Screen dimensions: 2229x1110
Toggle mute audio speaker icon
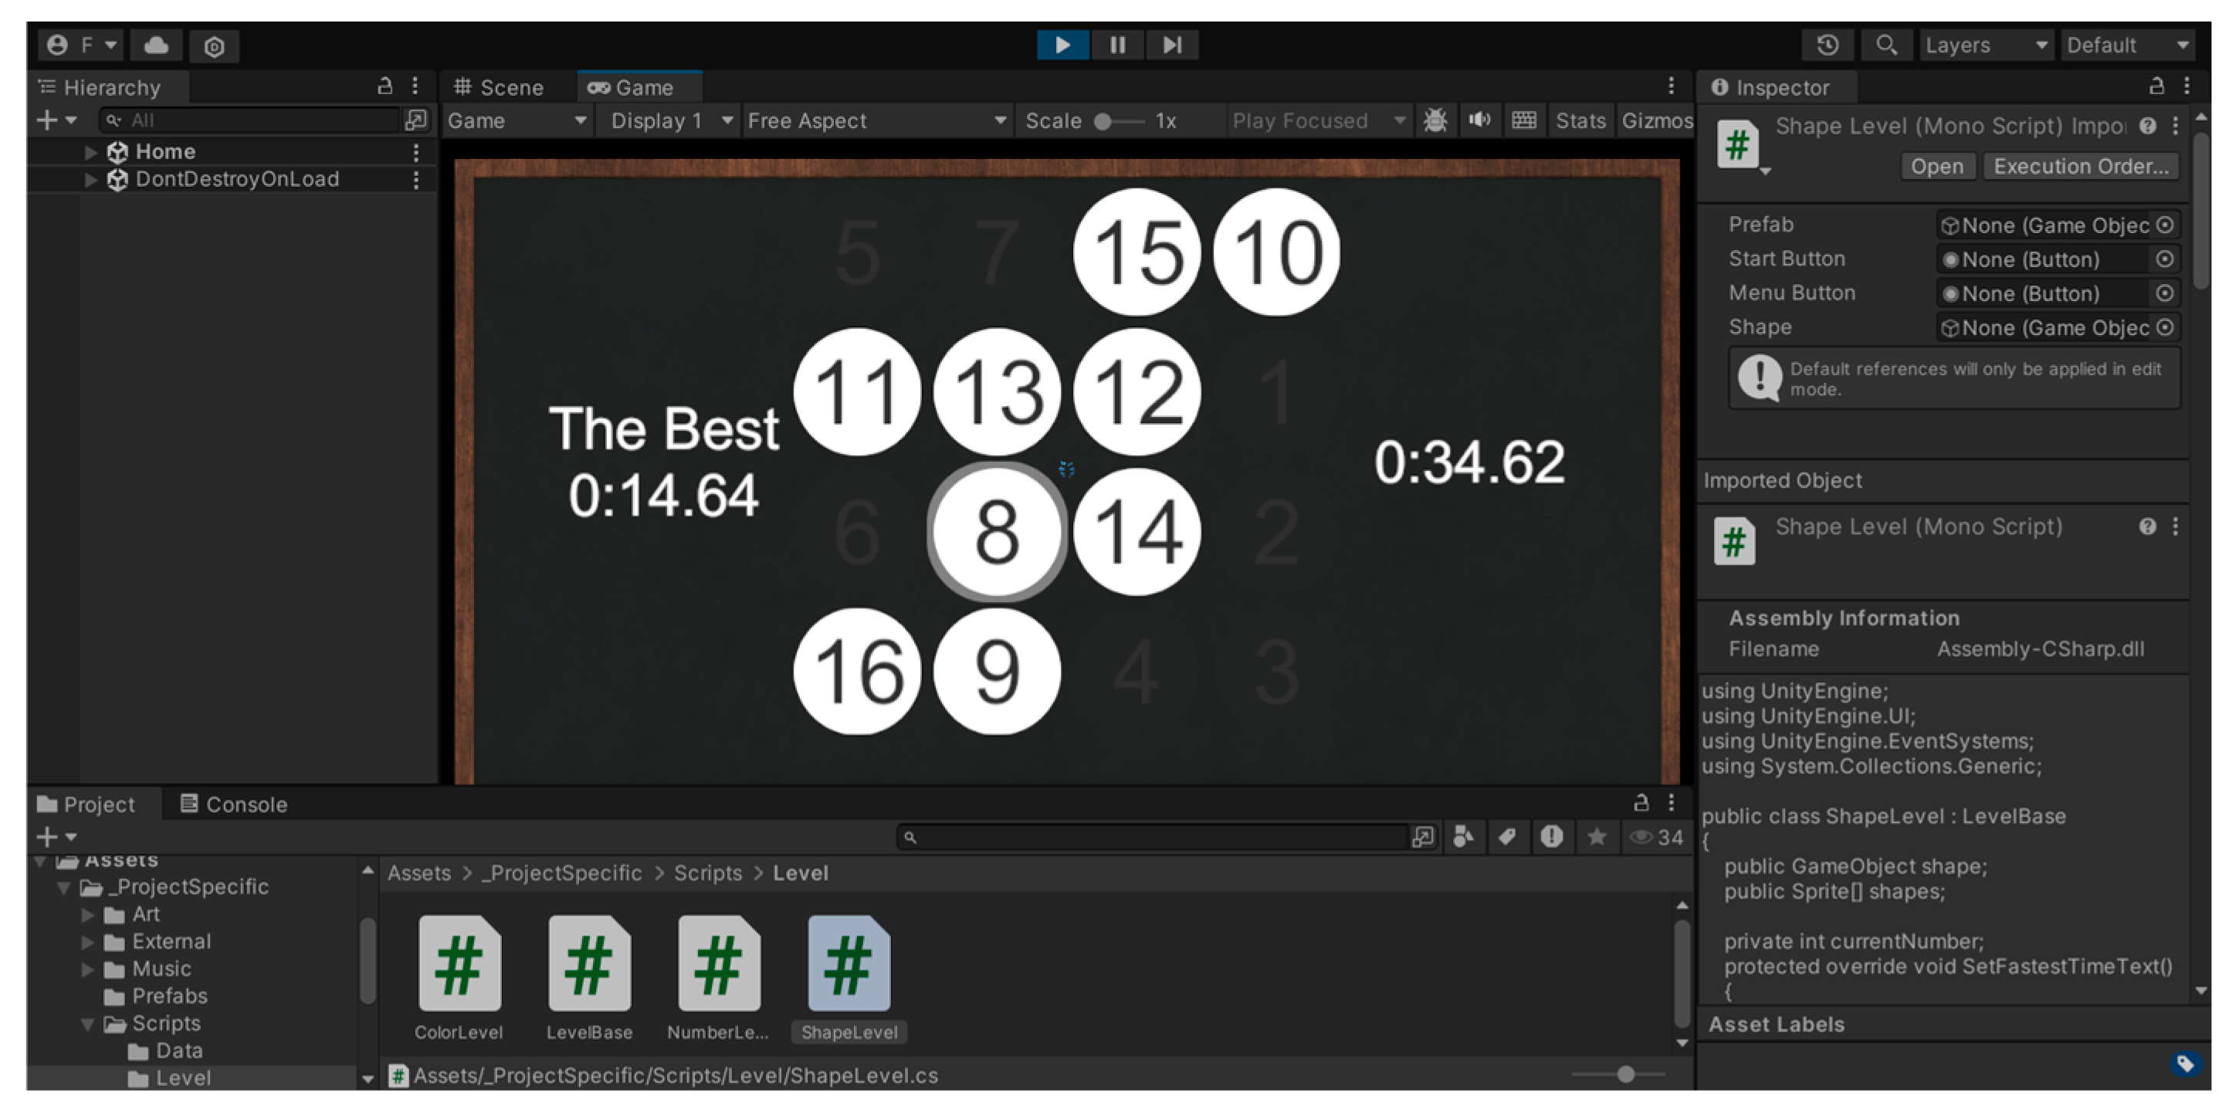[x=1479, y=120]
